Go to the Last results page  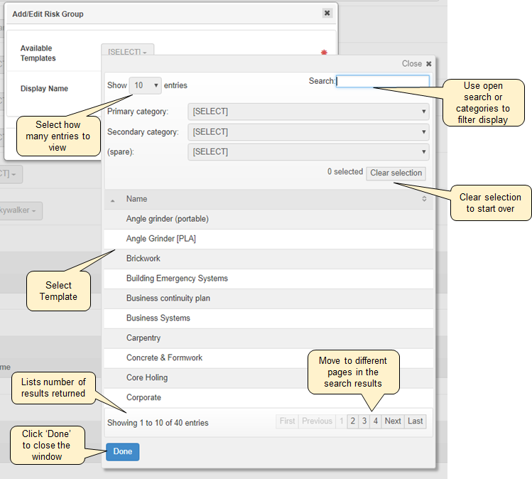point(416,421)
